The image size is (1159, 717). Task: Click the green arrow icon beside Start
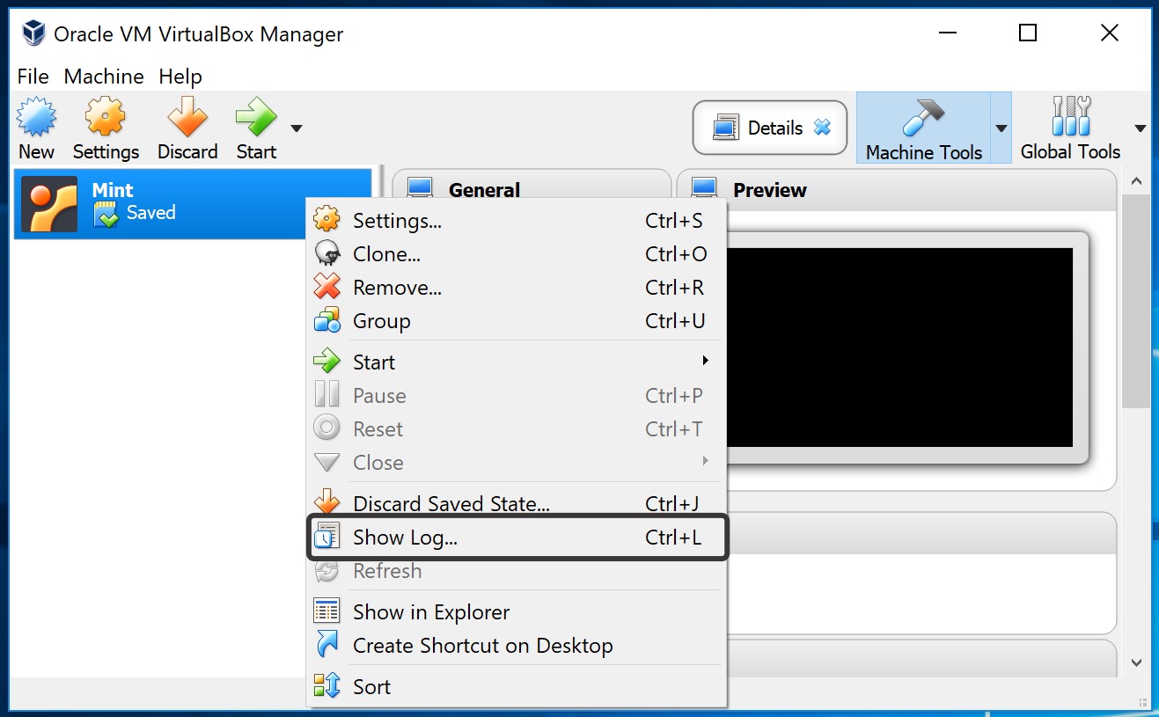tap(326, 361)
